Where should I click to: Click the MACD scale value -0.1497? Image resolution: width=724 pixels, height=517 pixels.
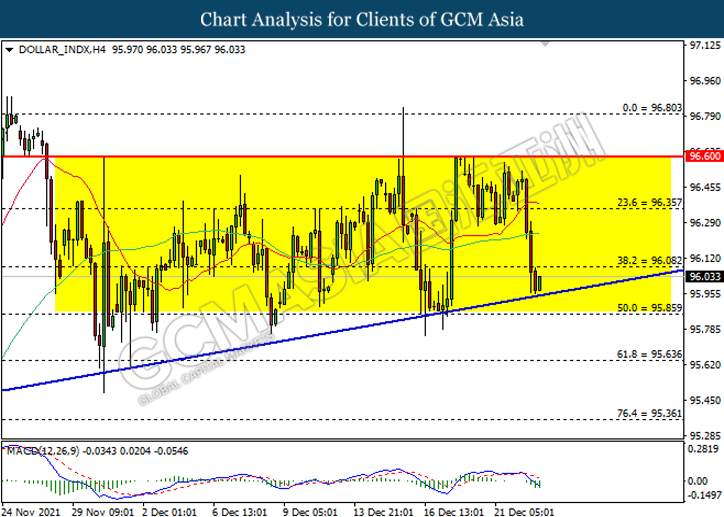point(704,495)
